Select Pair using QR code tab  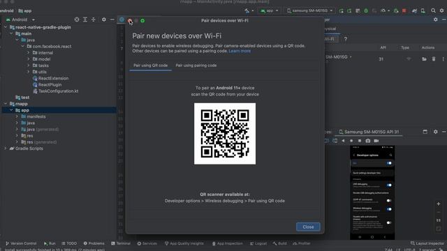pos(151,66)
